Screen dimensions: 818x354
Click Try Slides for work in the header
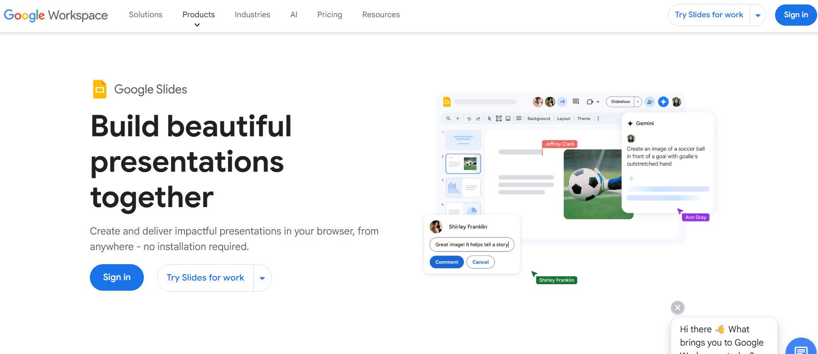tap(709, 15)
